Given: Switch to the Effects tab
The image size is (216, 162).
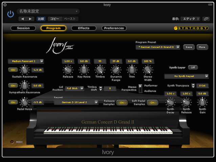Looking at the screenshot, I should point(84,28).
